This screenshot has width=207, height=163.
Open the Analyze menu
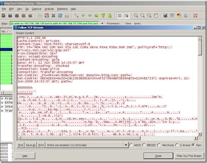coord(49,9)
